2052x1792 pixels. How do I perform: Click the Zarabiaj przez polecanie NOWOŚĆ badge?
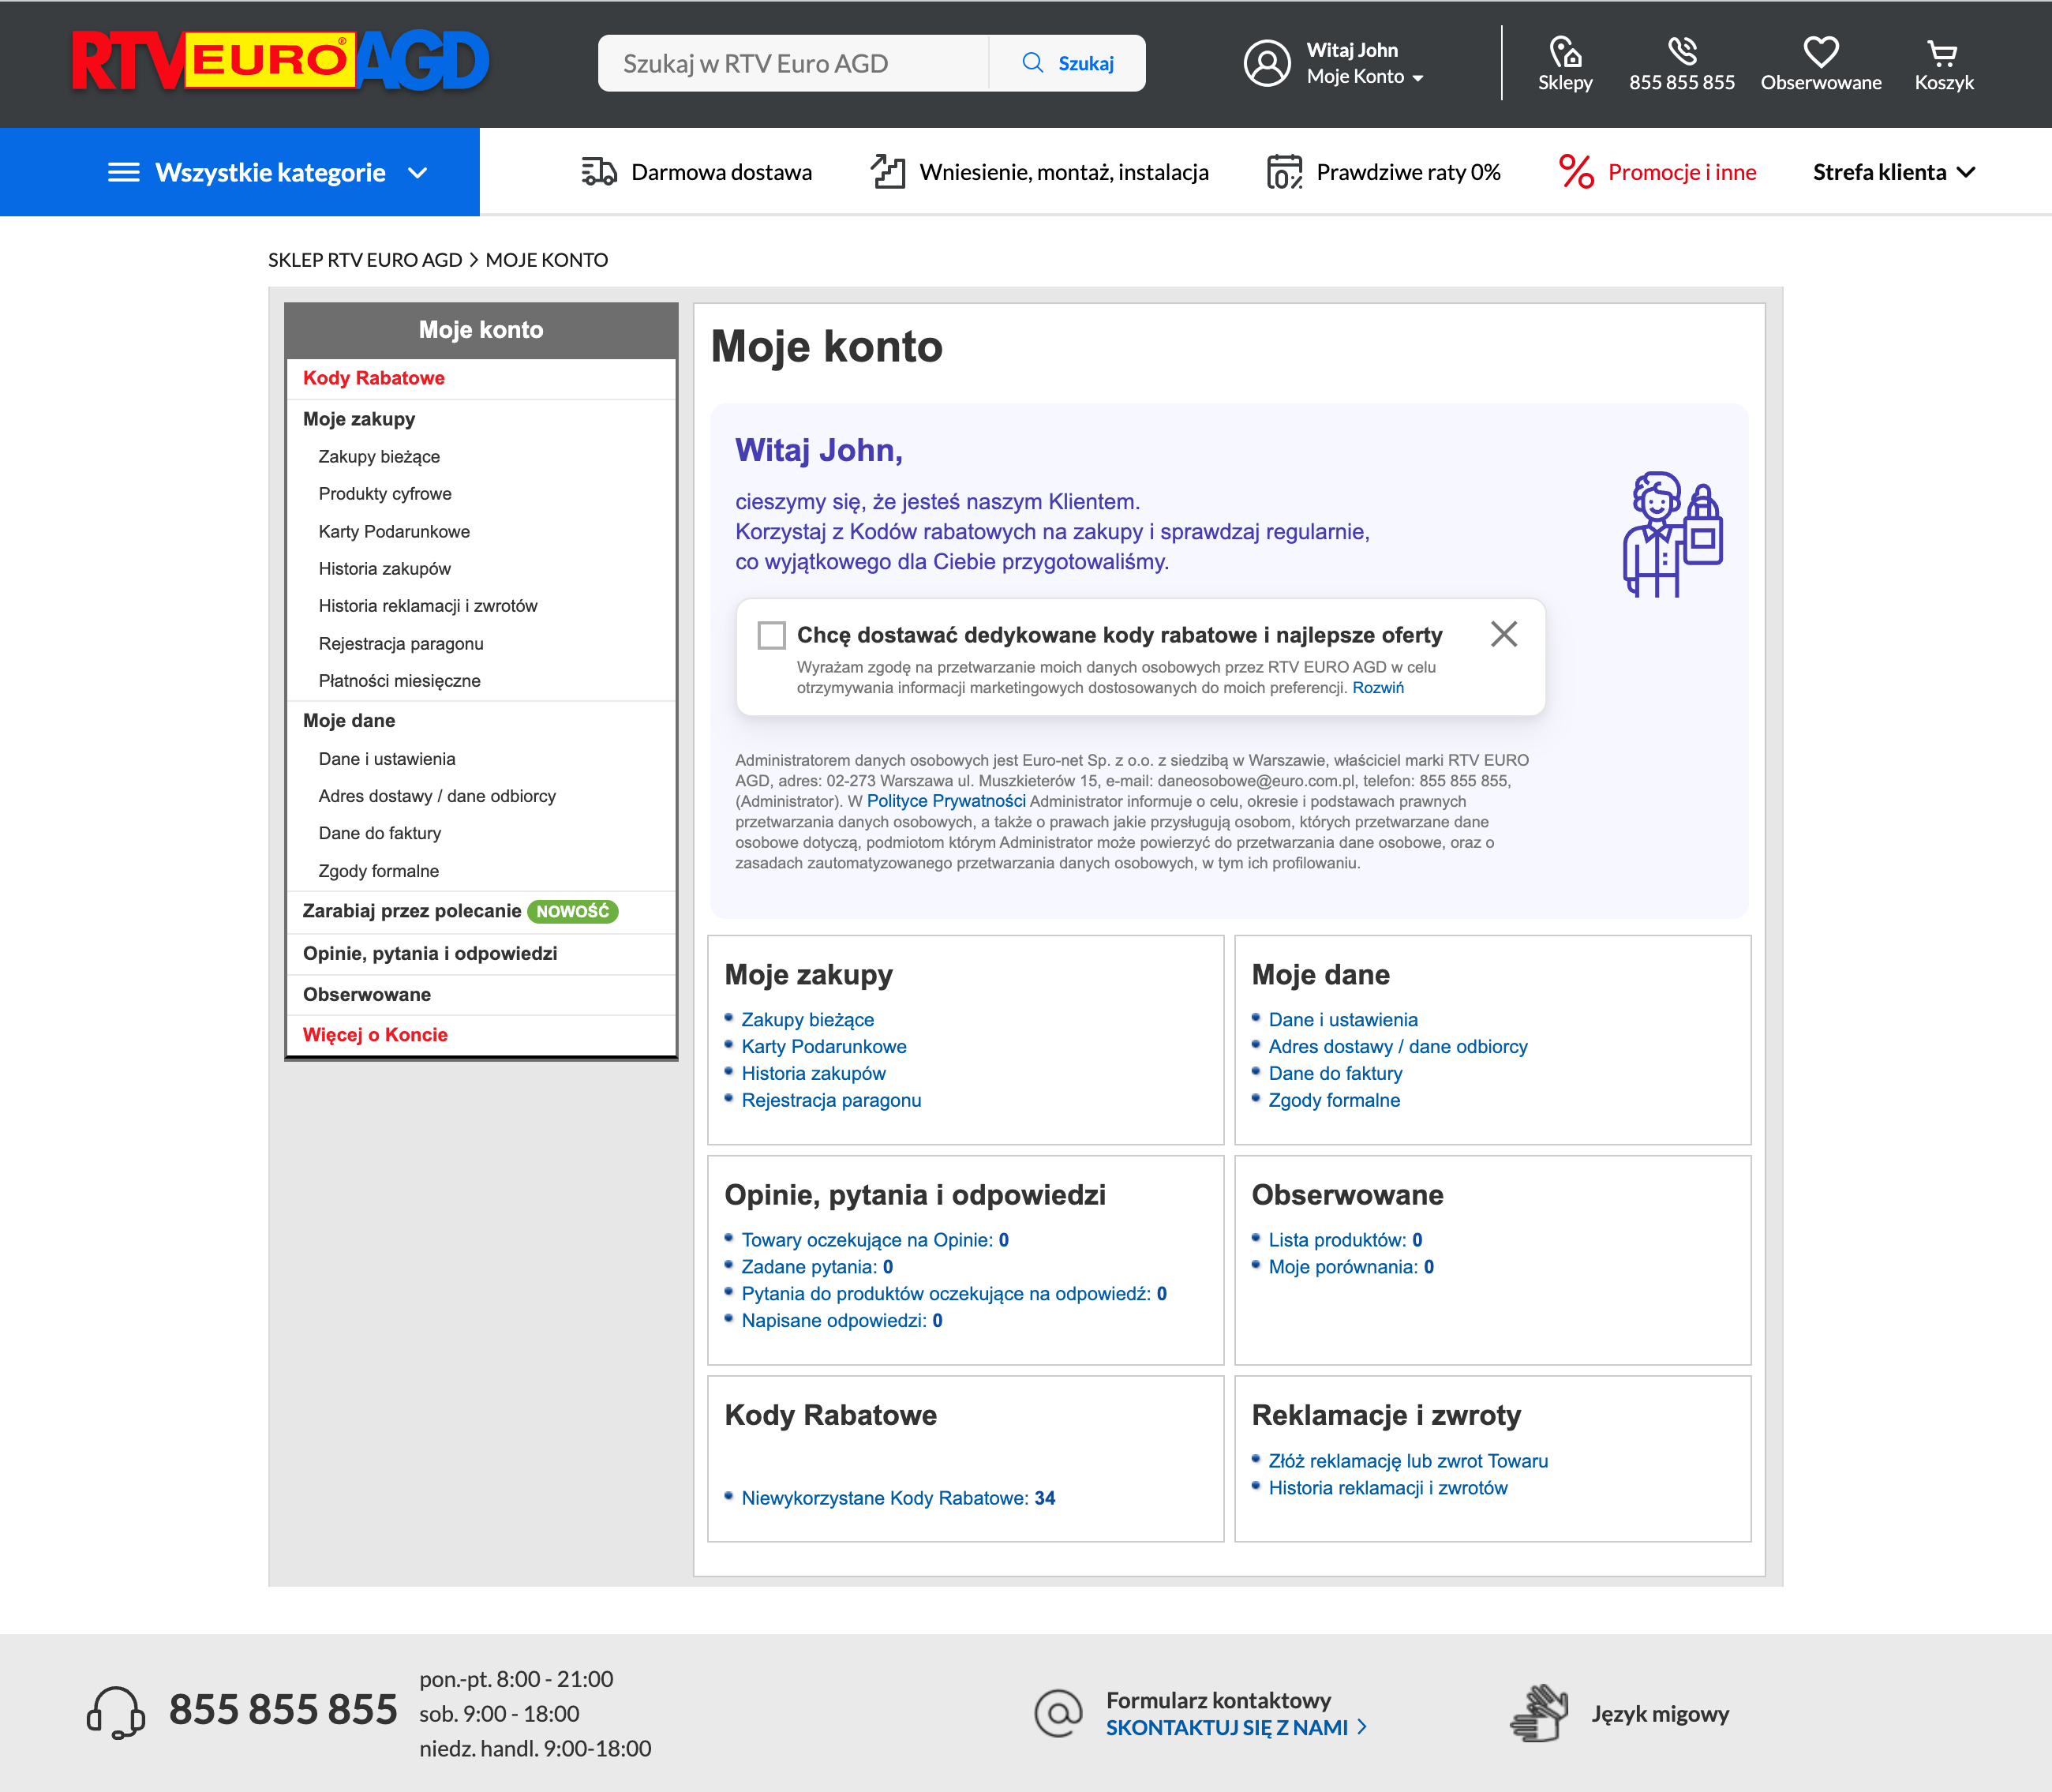click(x=573, y=911)
